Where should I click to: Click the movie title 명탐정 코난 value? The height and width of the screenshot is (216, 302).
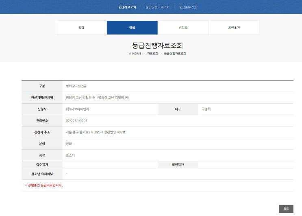tap(97, 98)
